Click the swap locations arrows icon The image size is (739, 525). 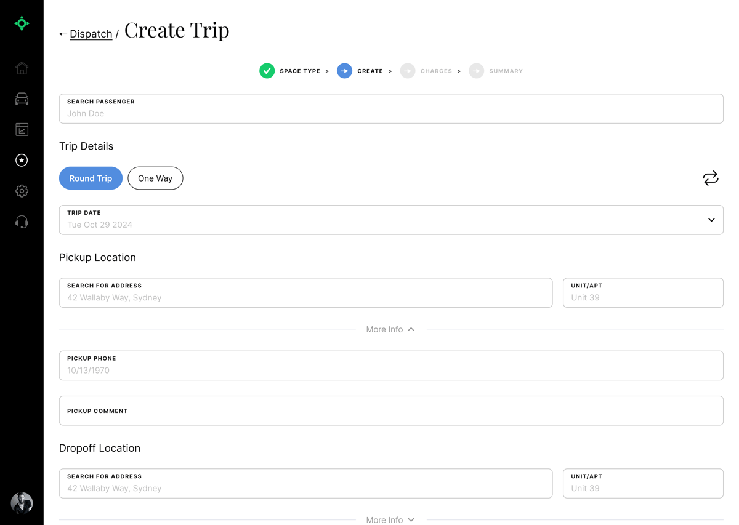click(x=710, y=178)
